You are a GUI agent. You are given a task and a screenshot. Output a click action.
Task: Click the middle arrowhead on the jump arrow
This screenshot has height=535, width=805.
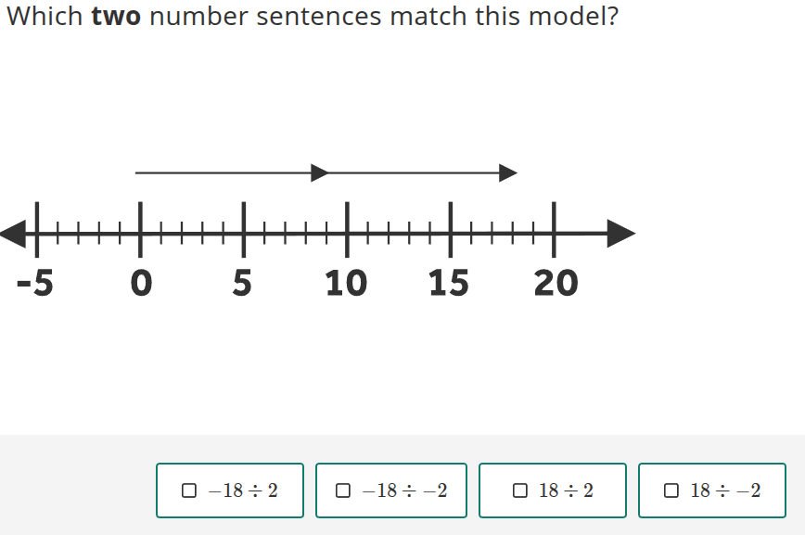click(318, 172)
